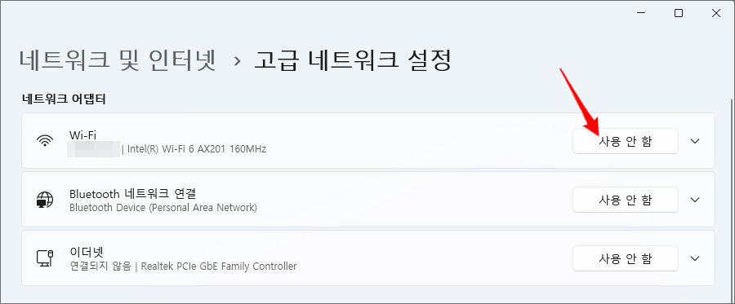Maximize the settings window
Viewport: 735px width, 304px height.
pyautogui.click(x=679, y=13)
